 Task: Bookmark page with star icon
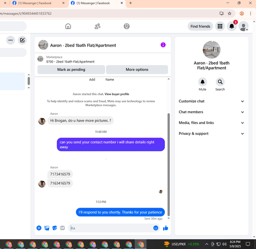pyautogui.click(x=229, y=13)
